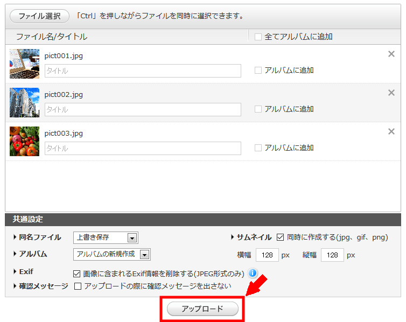Screen dimensions: 406x322
Task: Check 全てアルバムに追加 checkbox
Action: coord(258,37)
